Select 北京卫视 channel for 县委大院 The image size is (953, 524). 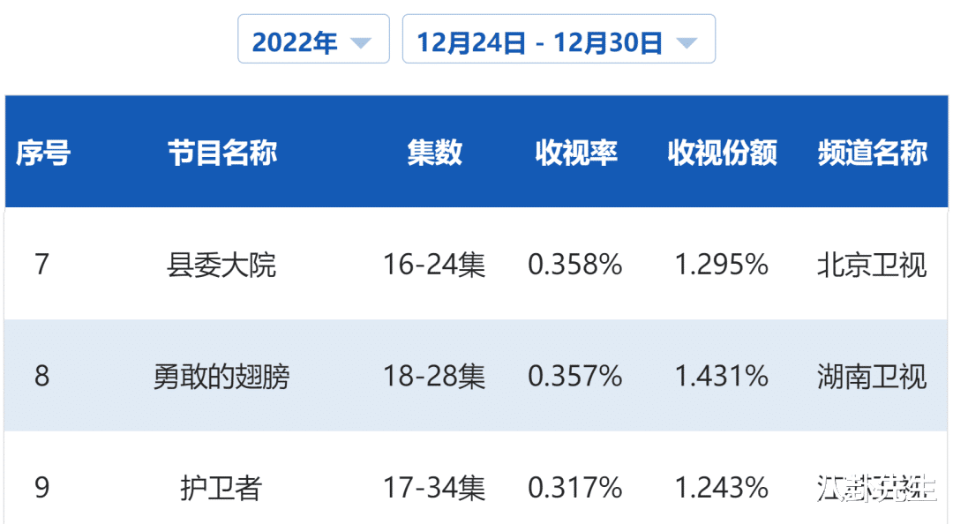[872, 265]
